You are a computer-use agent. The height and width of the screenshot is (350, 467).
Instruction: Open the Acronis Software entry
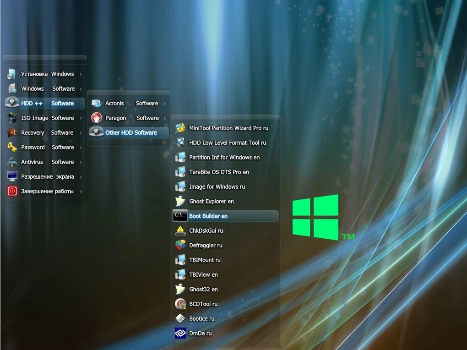tap(129, 103)
